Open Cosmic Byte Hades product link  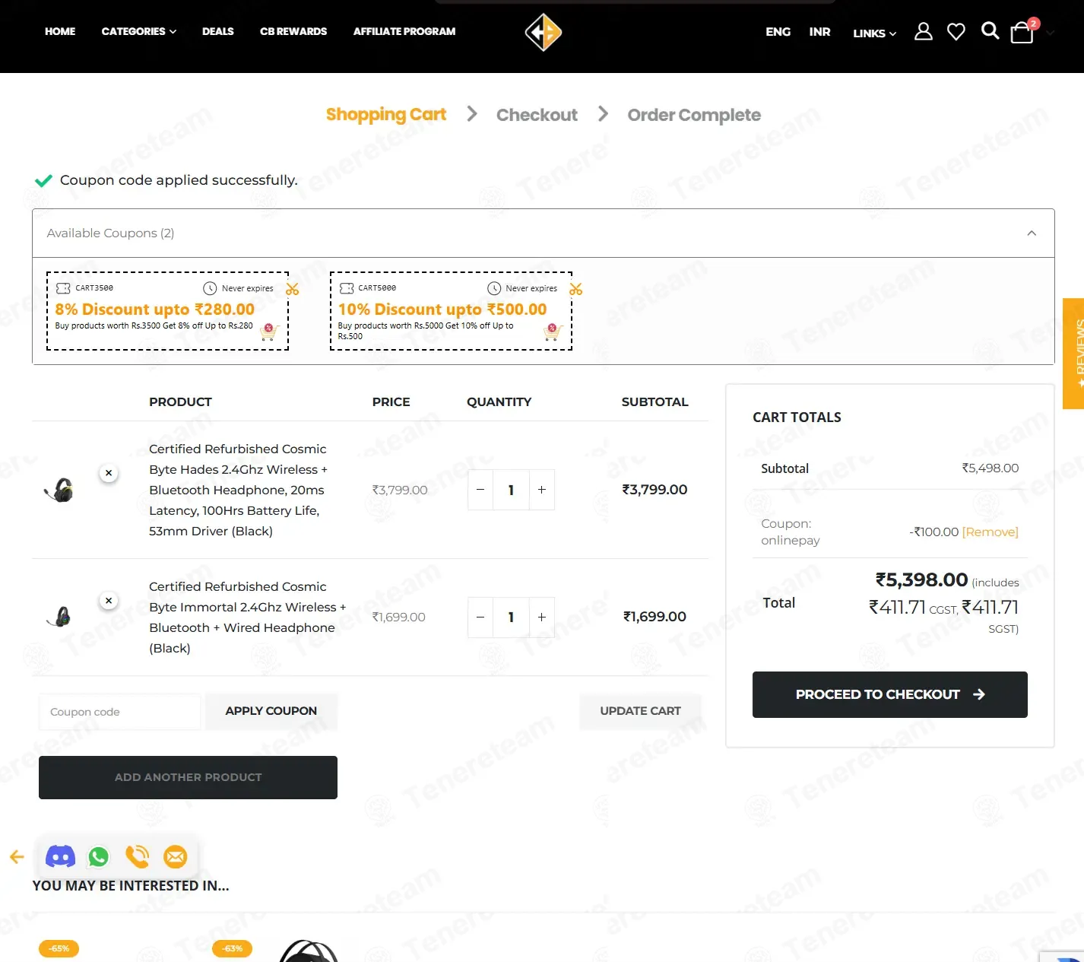coord(238,490)
